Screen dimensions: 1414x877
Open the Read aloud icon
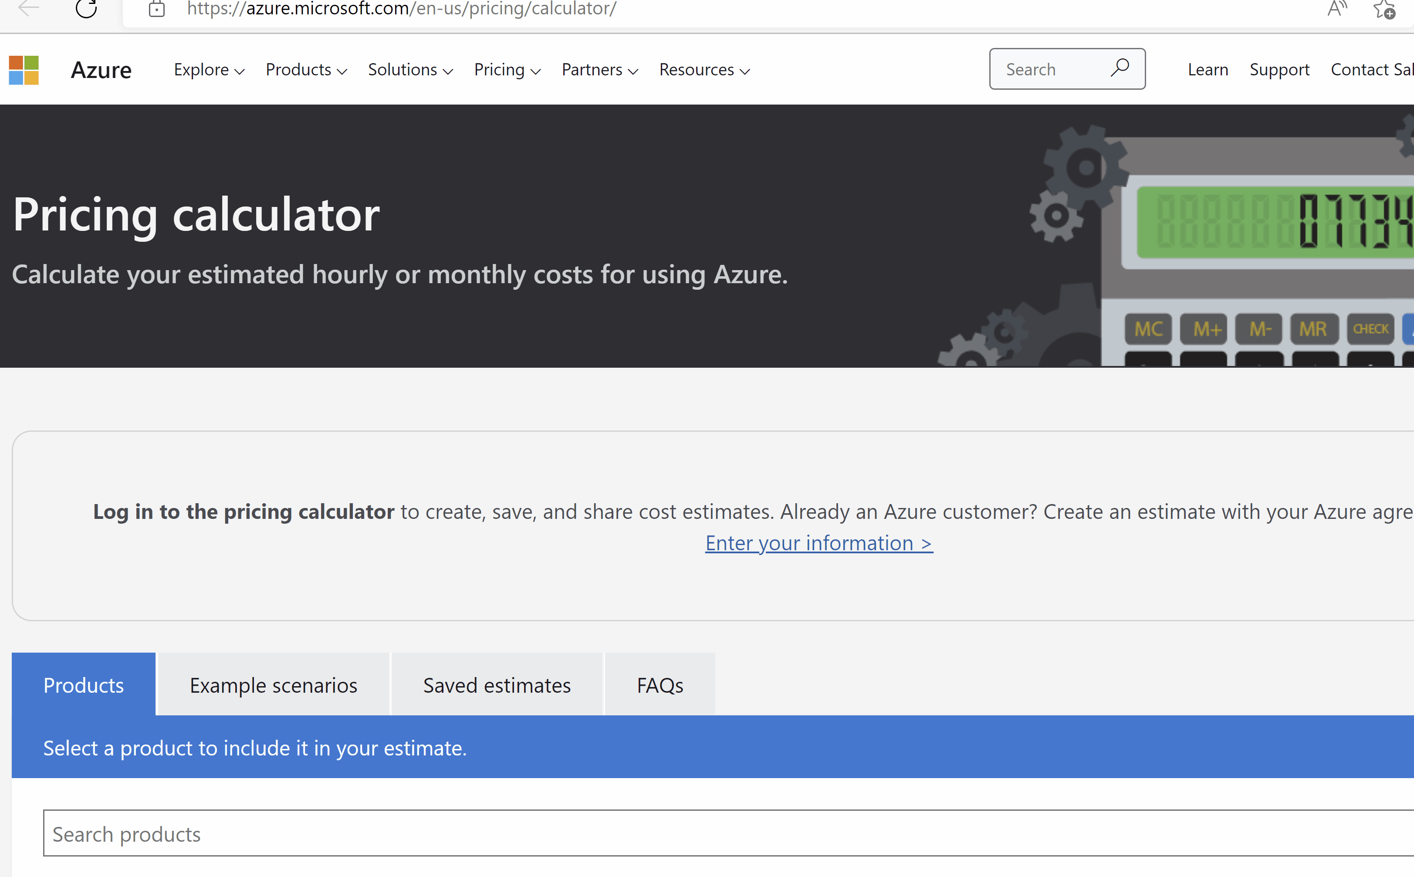coord(1337,8)
